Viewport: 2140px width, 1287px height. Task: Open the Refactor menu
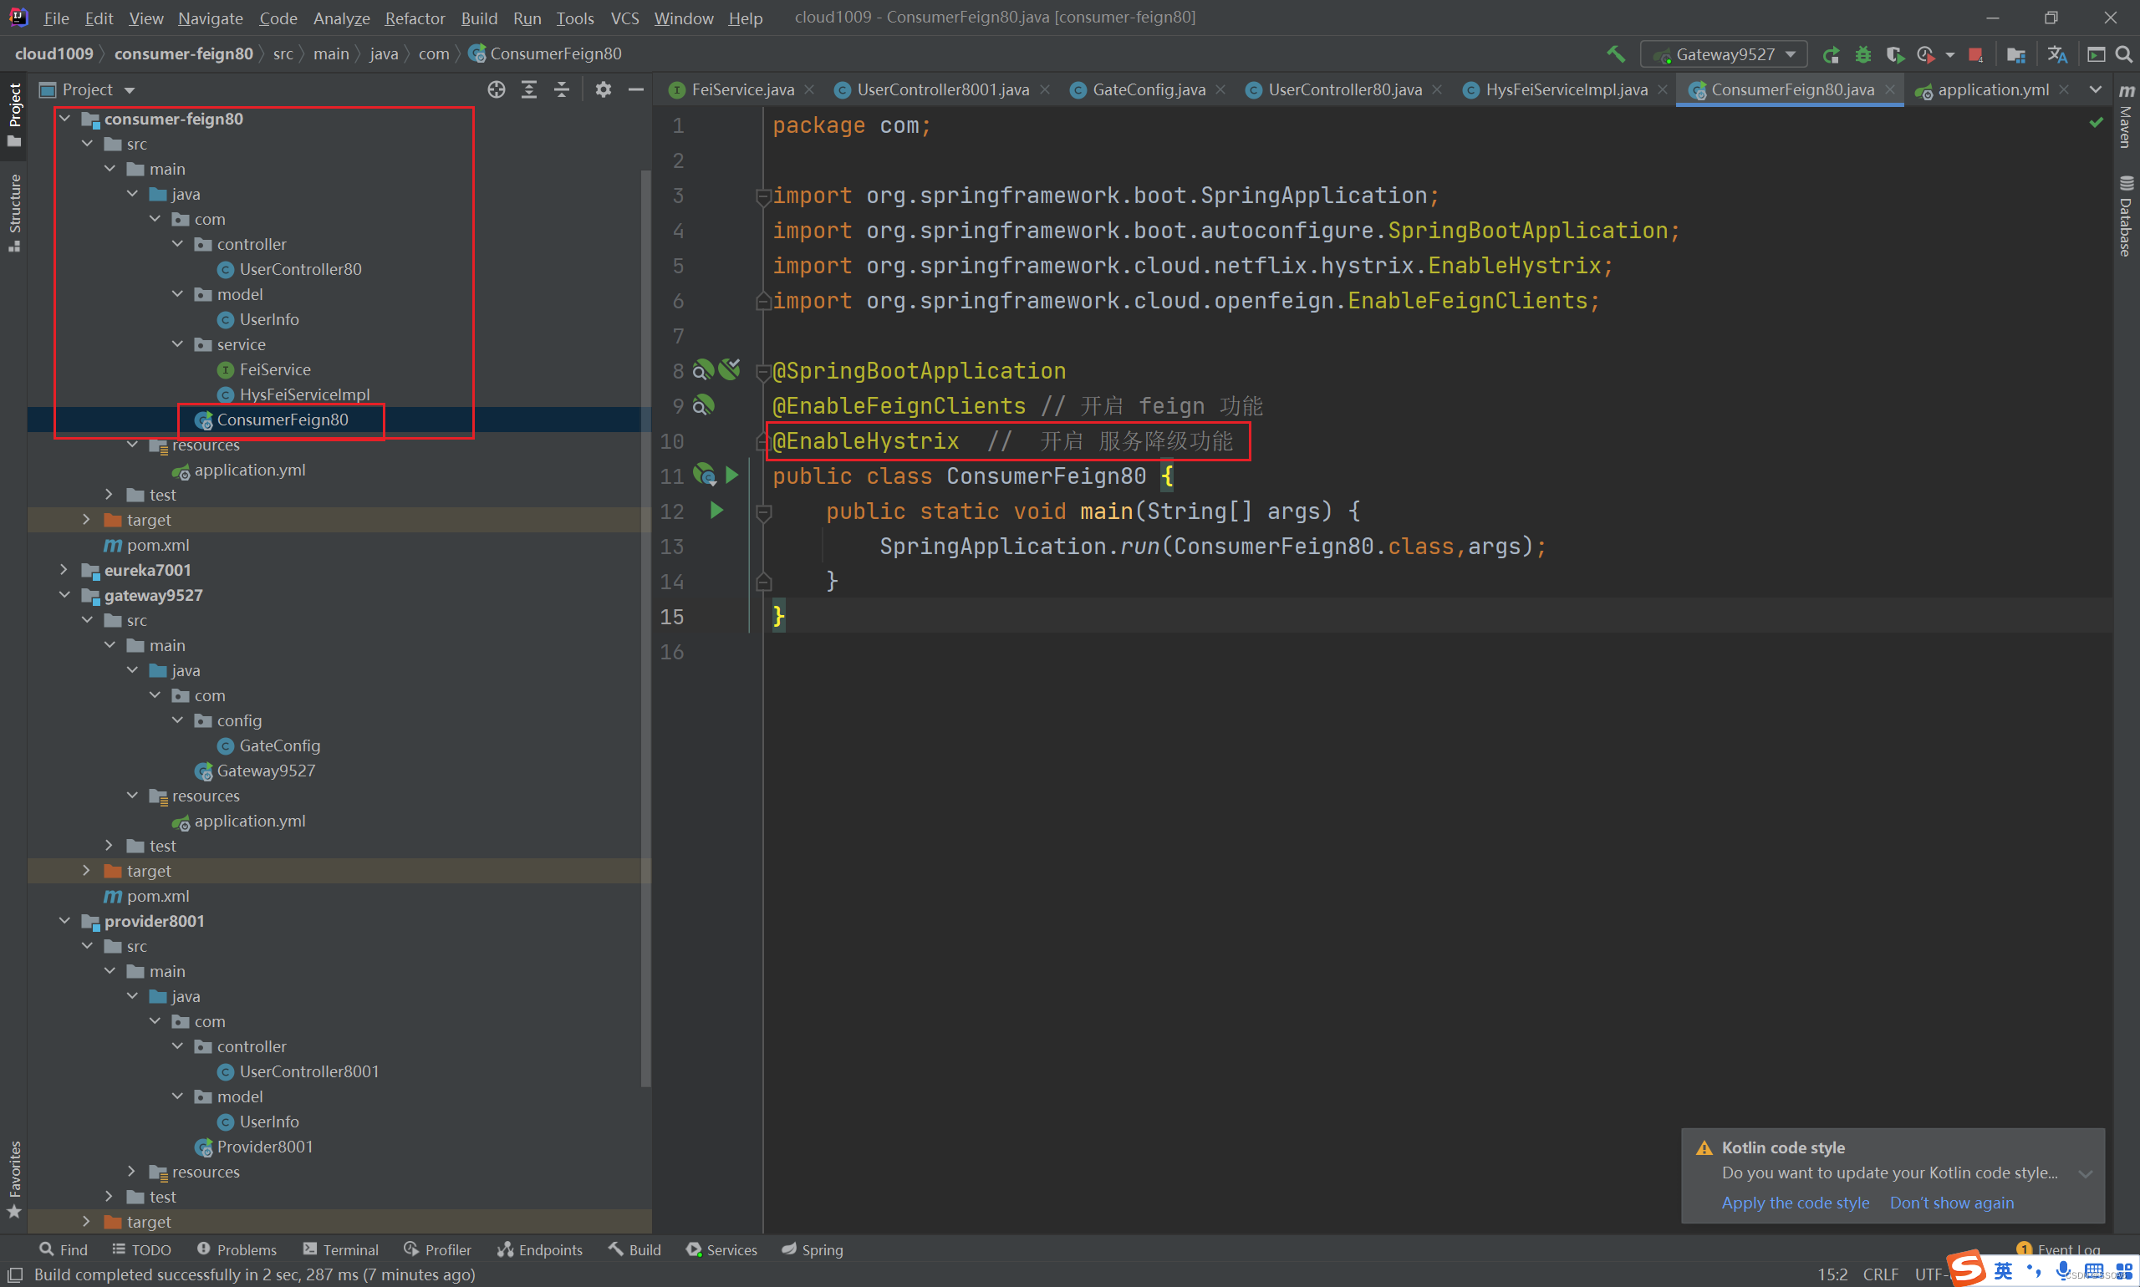413,17
